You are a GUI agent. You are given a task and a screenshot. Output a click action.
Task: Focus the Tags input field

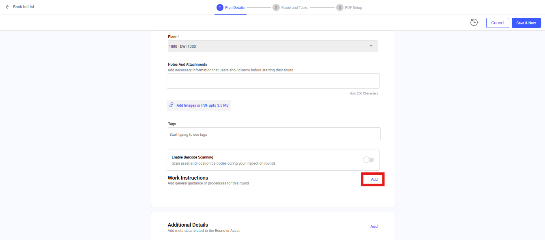pos(274,134)
